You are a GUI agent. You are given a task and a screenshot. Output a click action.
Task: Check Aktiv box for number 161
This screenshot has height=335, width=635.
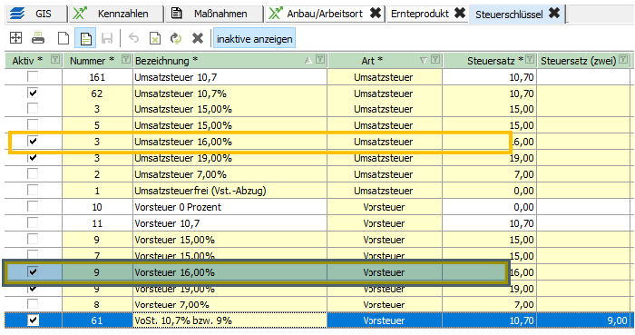(33, 76)
